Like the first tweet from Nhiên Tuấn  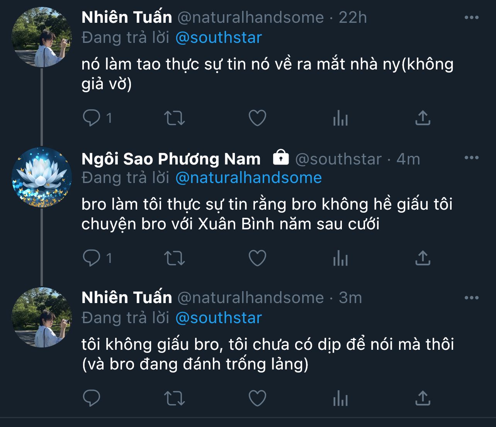coord(257,118)
